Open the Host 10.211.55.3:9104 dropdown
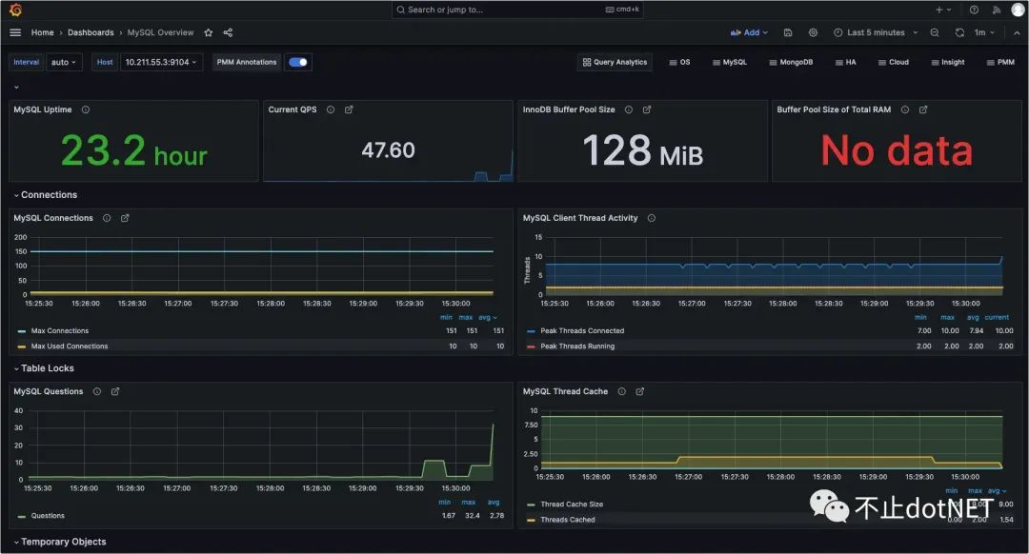Screen dimensions: 1029x554 click(x=161, y=62)
